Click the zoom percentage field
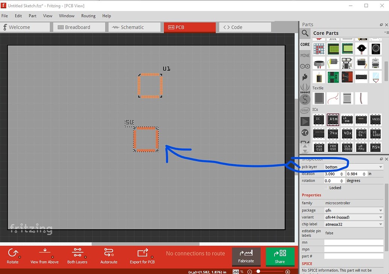This screenshot has width=389, height=274. 236,272
